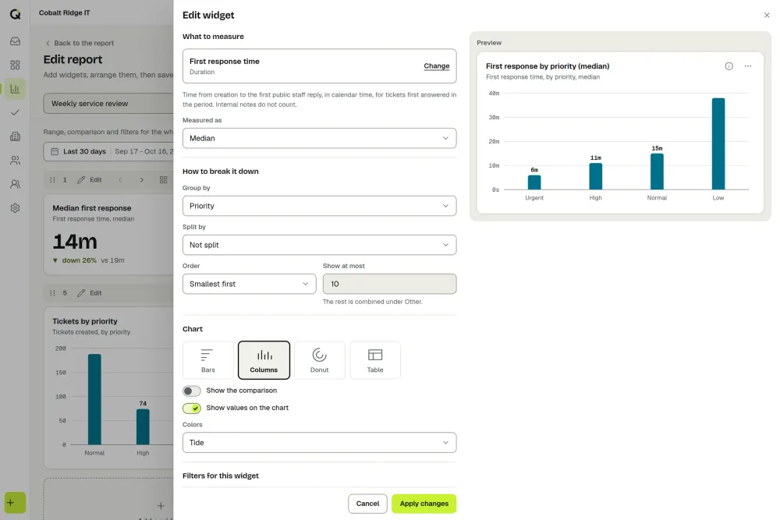Click Change to pick a different metric
This screenshot has width=780, height=520.
(x=436, y=66)
